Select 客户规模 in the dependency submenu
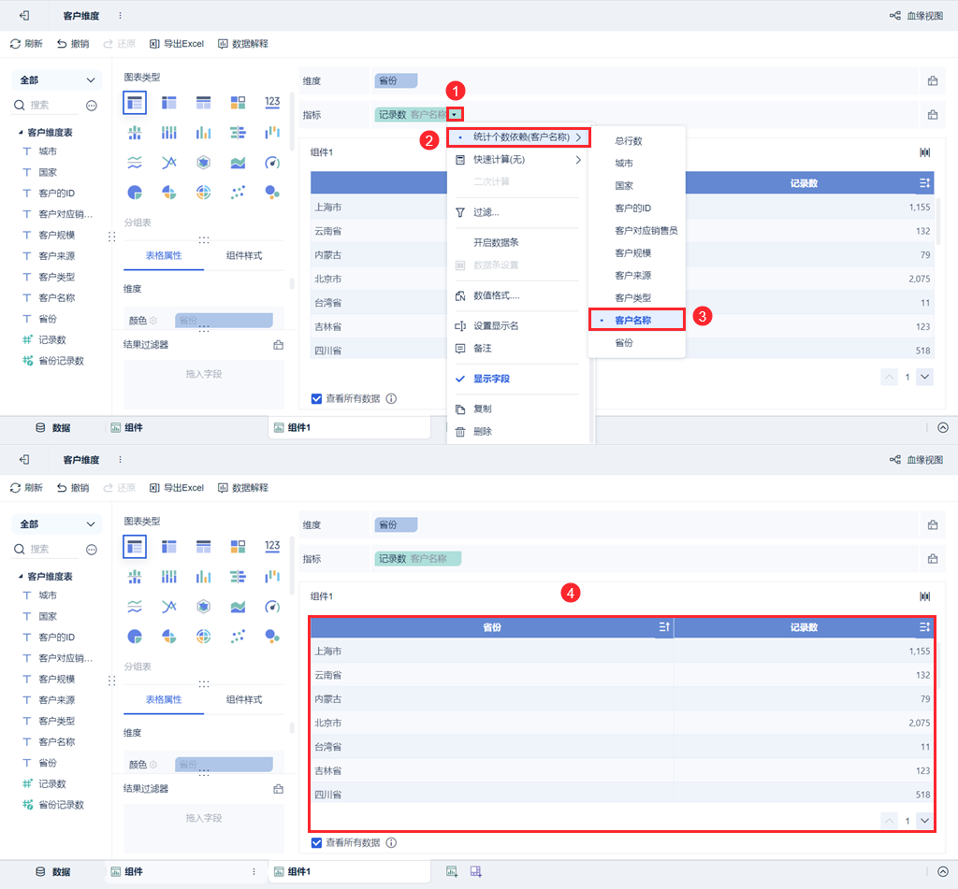The image size is (958, 889). [633, 252]
